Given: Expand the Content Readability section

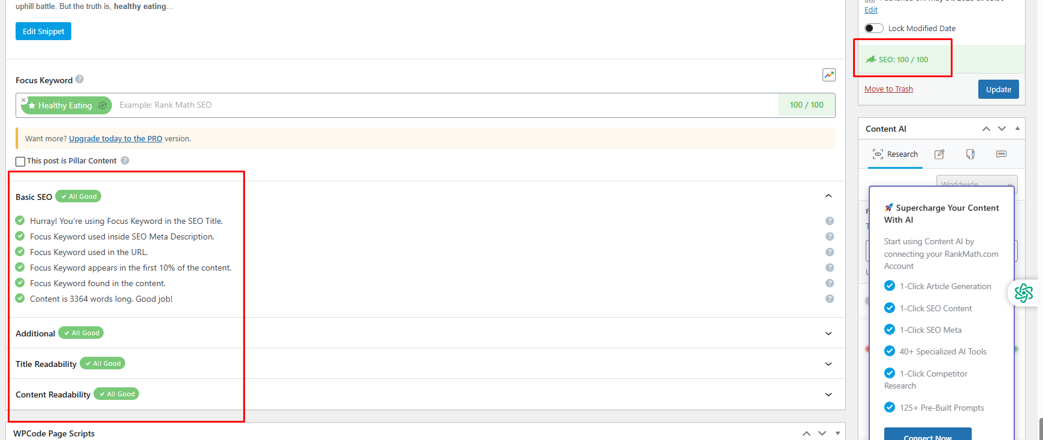Looking at the screenshot, I should pos(829,395).
